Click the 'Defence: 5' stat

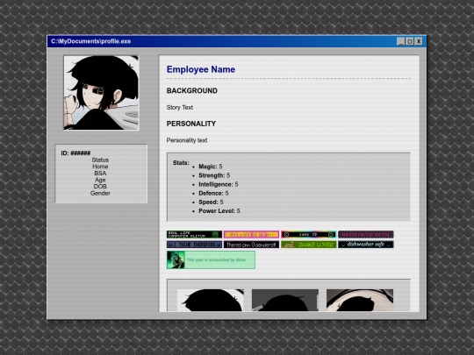pos(213,193)
